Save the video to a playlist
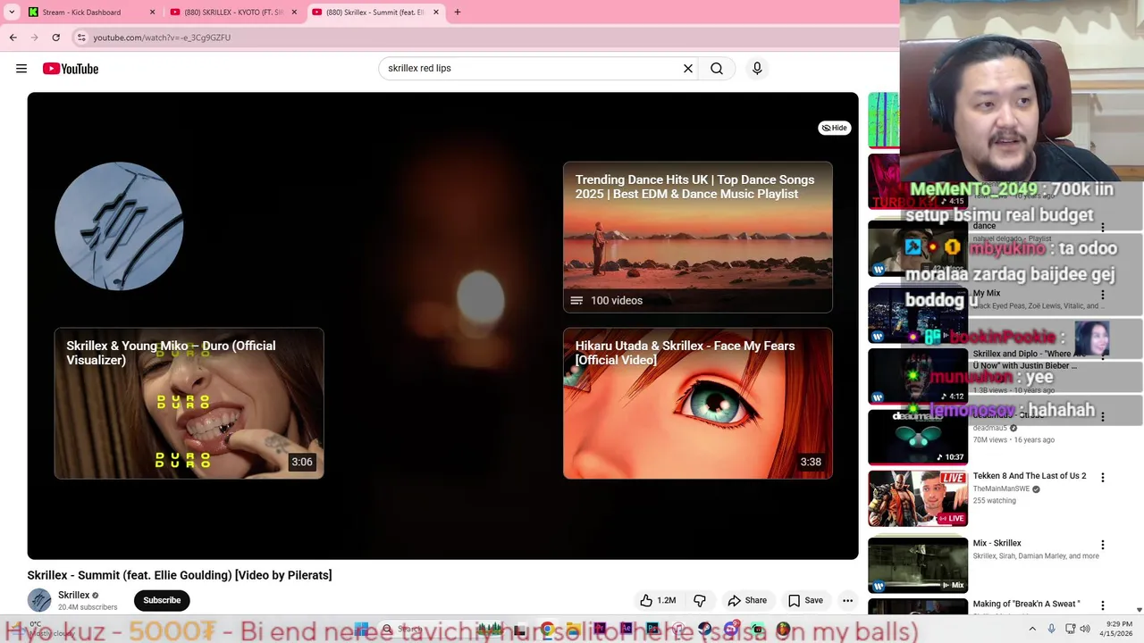1144x643 pixels. [x=805, y=600]
